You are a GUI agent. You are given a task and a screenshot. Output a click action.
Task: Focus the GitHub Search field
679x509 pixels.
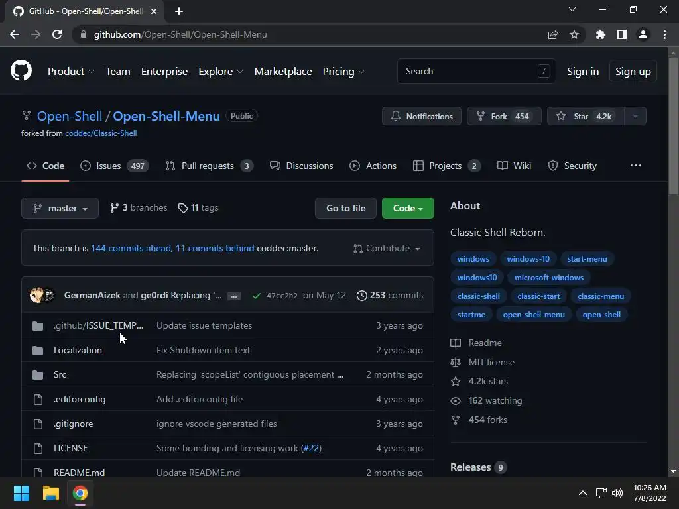point(476,71)
